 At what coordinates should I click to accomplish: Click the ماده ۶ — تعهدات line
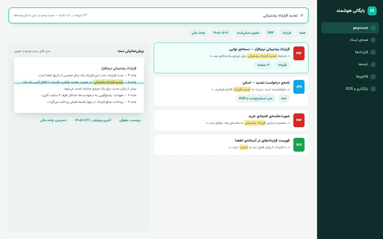[88, 95]
